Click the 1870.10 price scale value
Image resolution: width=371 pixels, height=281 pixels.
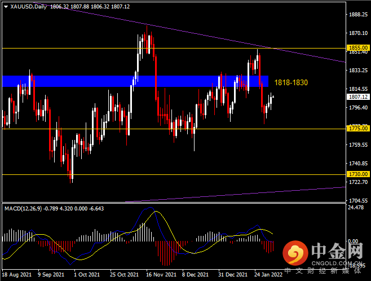[x=359, y=33]
